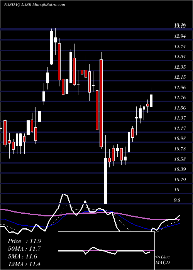The width and height of the screenshot is (193, 270).
Task: Click the 12MA : 11.4 readout
Action: coord(24,264)
